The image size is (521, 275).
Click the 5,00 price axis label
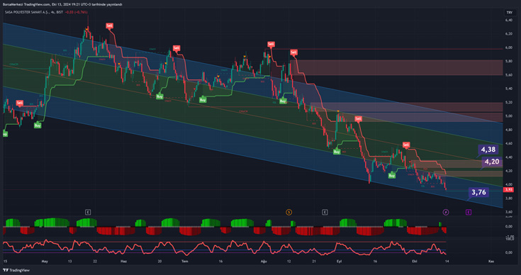pos(508,116)
